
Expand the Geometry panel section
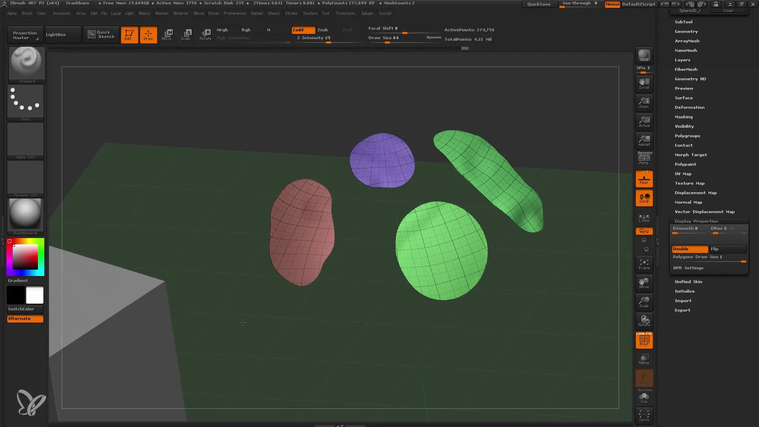(686, 31)
